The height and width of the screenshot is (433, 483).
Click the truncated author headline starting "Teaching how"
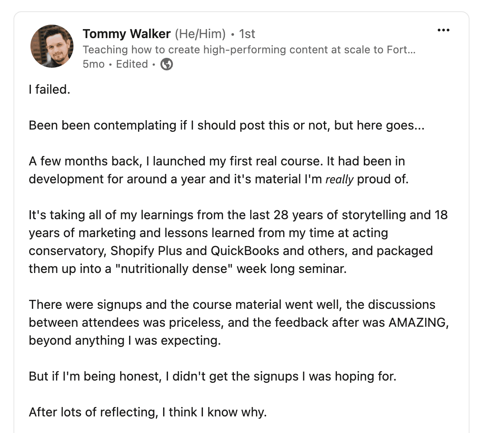coord(249,49)
